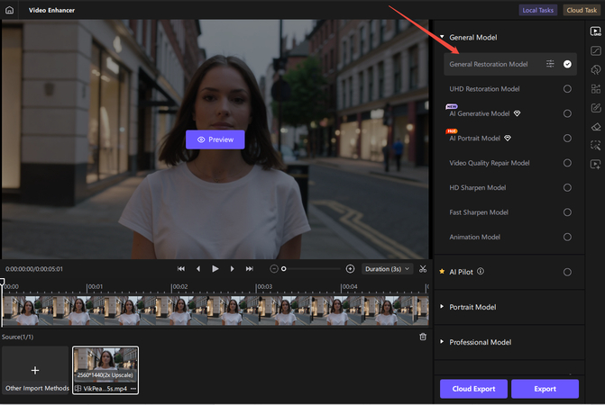Click the 00:04 timeline ruler mark
The height and width of the screenshot is (405, 605).
point(349,286)
